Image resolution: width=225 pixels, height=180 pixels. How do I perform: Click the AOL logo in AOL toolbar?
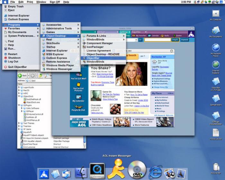[191, 34]
